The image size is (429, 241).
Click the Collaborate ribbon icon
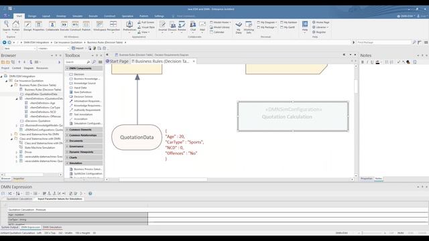coord(52,26)
